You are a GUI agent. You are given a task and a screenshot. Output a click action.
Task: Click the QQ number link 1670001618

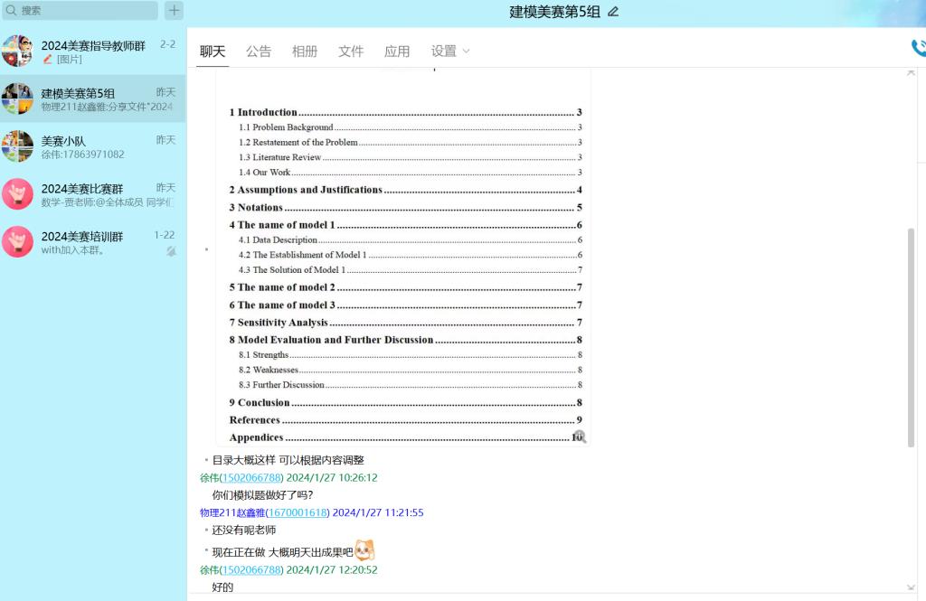coord(297,512)
